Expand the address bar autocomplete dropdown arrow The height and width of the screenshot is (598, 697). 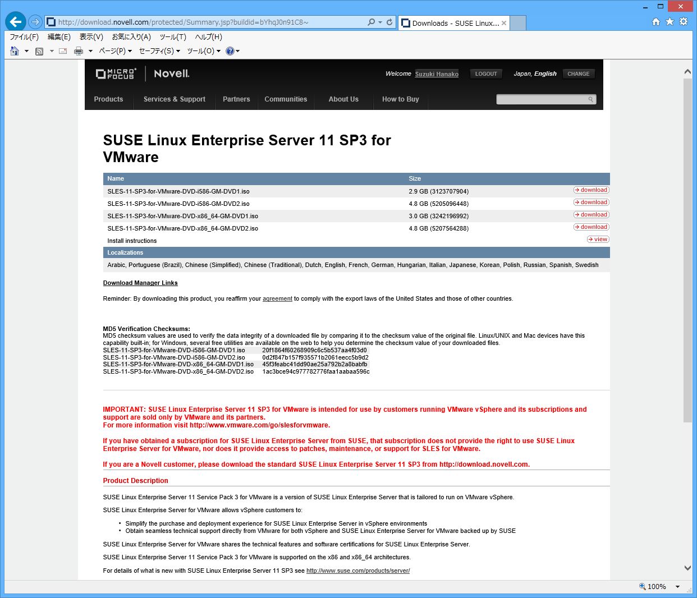pos(380,22)
